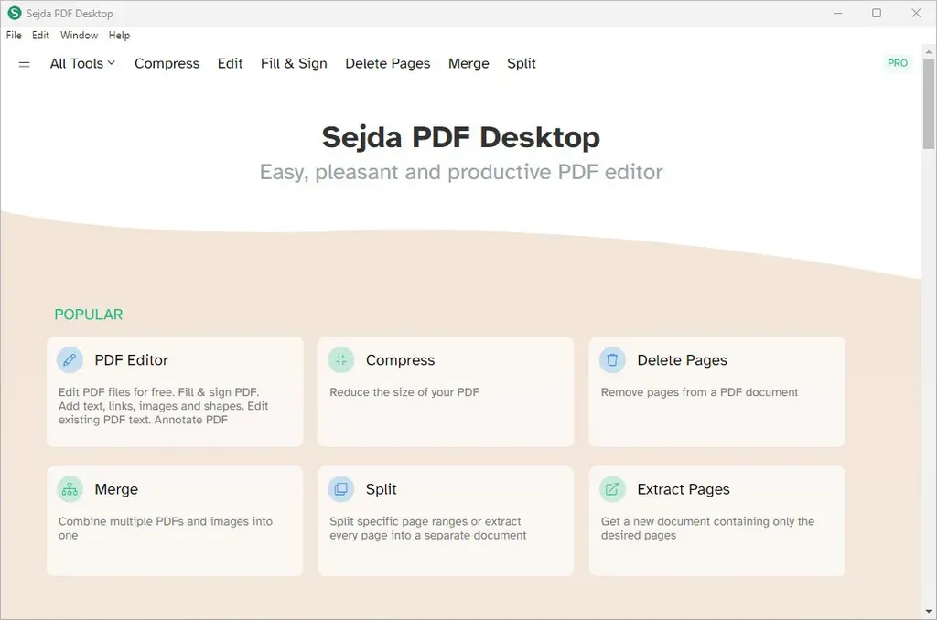Click 'Edit PDF files for free' description
Screen dimensions: 937x620
163,406
